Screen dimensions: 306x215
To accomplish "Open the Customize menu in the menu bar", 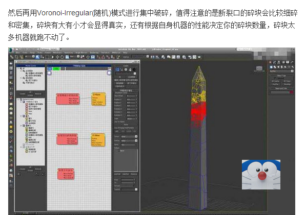I will click(105, 53).
